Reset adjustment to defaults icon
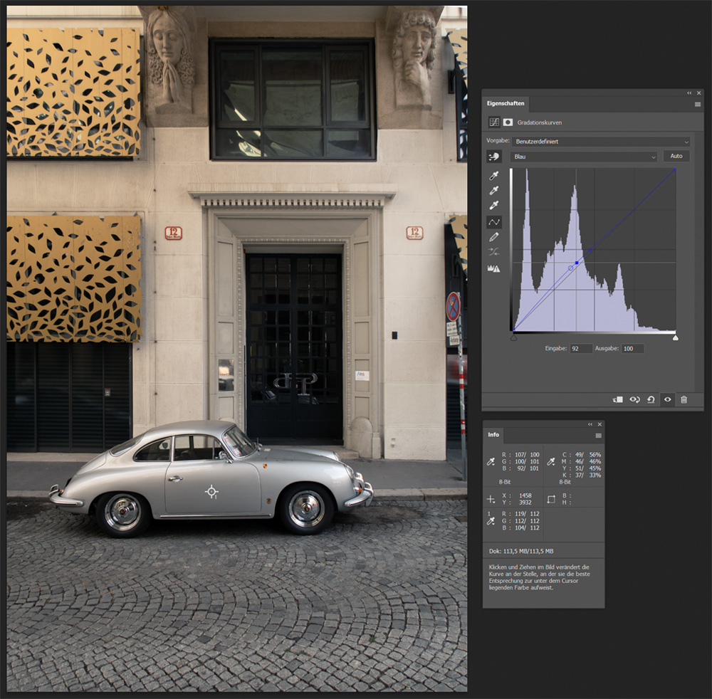The width and height of the screenshot is (712, 699). tap(651, 400)
